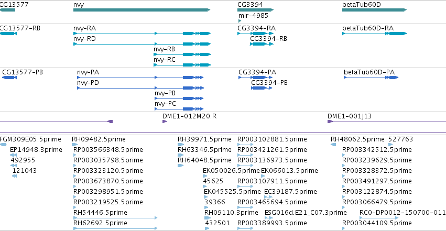Select transcript betaTub60D-RA
The width and height of the screenshot is (446, 231).
pos(374,34)
